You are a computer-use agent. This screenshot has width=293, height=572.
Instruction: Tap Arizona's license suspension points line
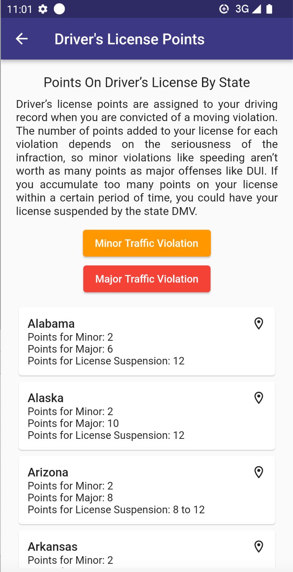[x=116, y=510]
